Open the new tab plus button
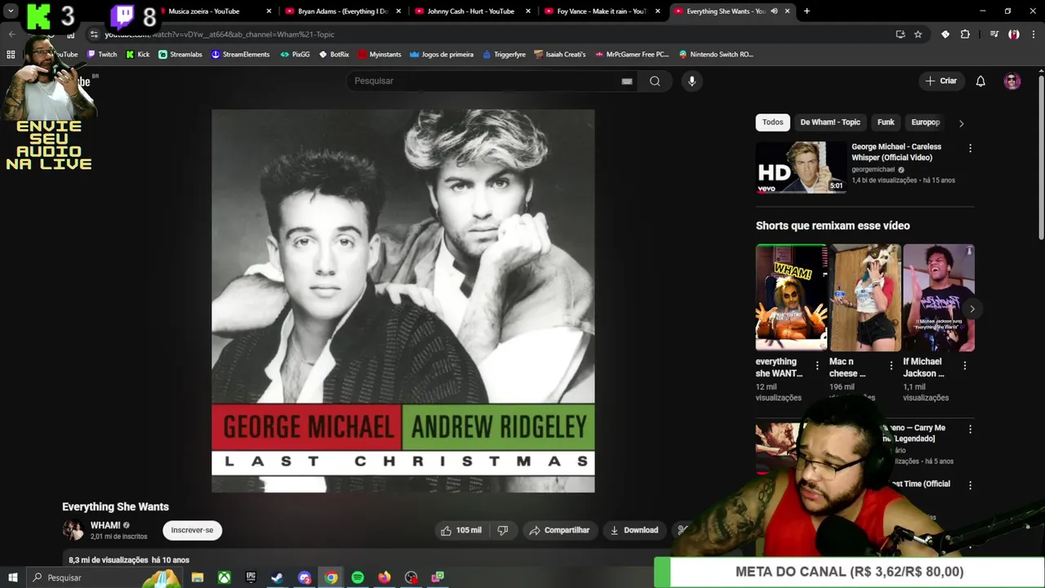 (807, 11)
